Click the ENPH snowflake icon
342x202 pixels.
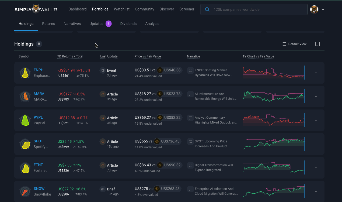25,73
